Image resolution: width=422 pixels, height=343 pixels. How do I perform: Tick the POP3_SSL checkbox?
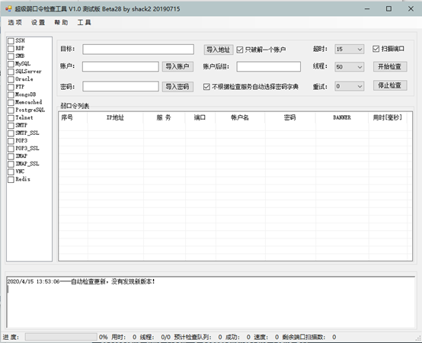tap(11, 149)
